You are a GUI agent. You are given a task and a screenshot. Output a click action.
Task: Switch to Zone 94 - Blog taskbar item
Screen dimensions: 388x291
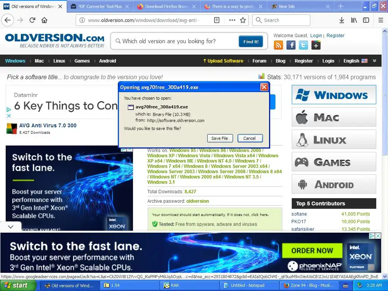[309, 286]
